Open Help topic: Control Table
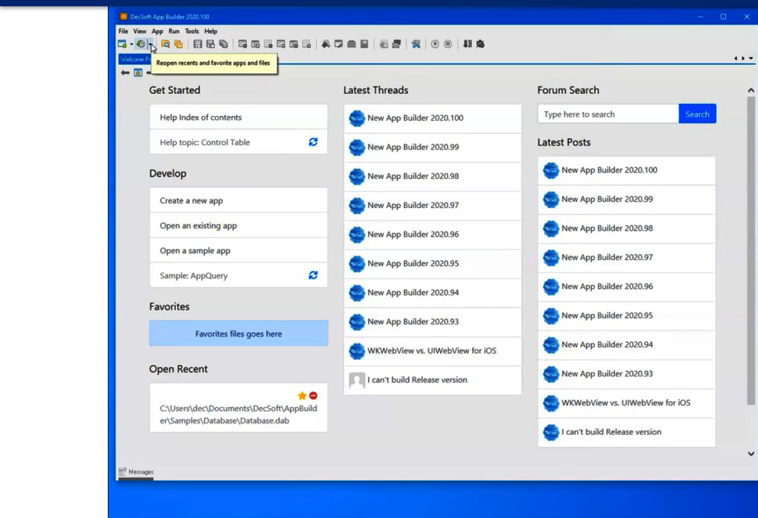Screen dimensions: 758x518 [x=204, y=142]
